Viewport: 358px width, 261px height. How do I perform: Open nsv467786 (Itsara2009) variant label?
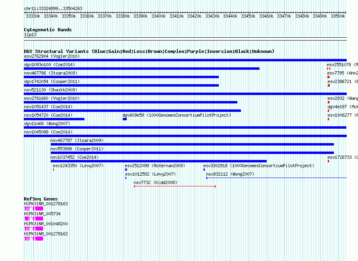tap(51, 73)
